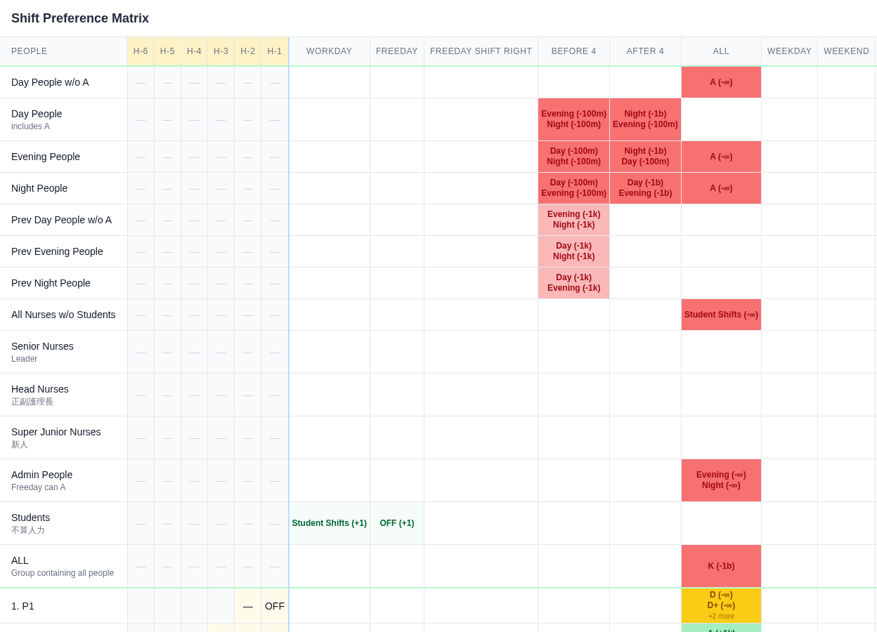
Task: Edit Day People AFTER 4 Night/Evening cell
Action: click(x=645, y=119)
